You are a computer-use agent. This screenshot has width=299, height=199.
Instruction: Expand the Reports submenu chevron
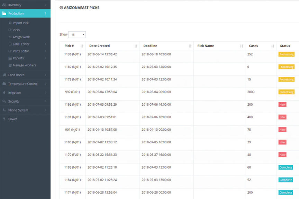click(45, 58)
